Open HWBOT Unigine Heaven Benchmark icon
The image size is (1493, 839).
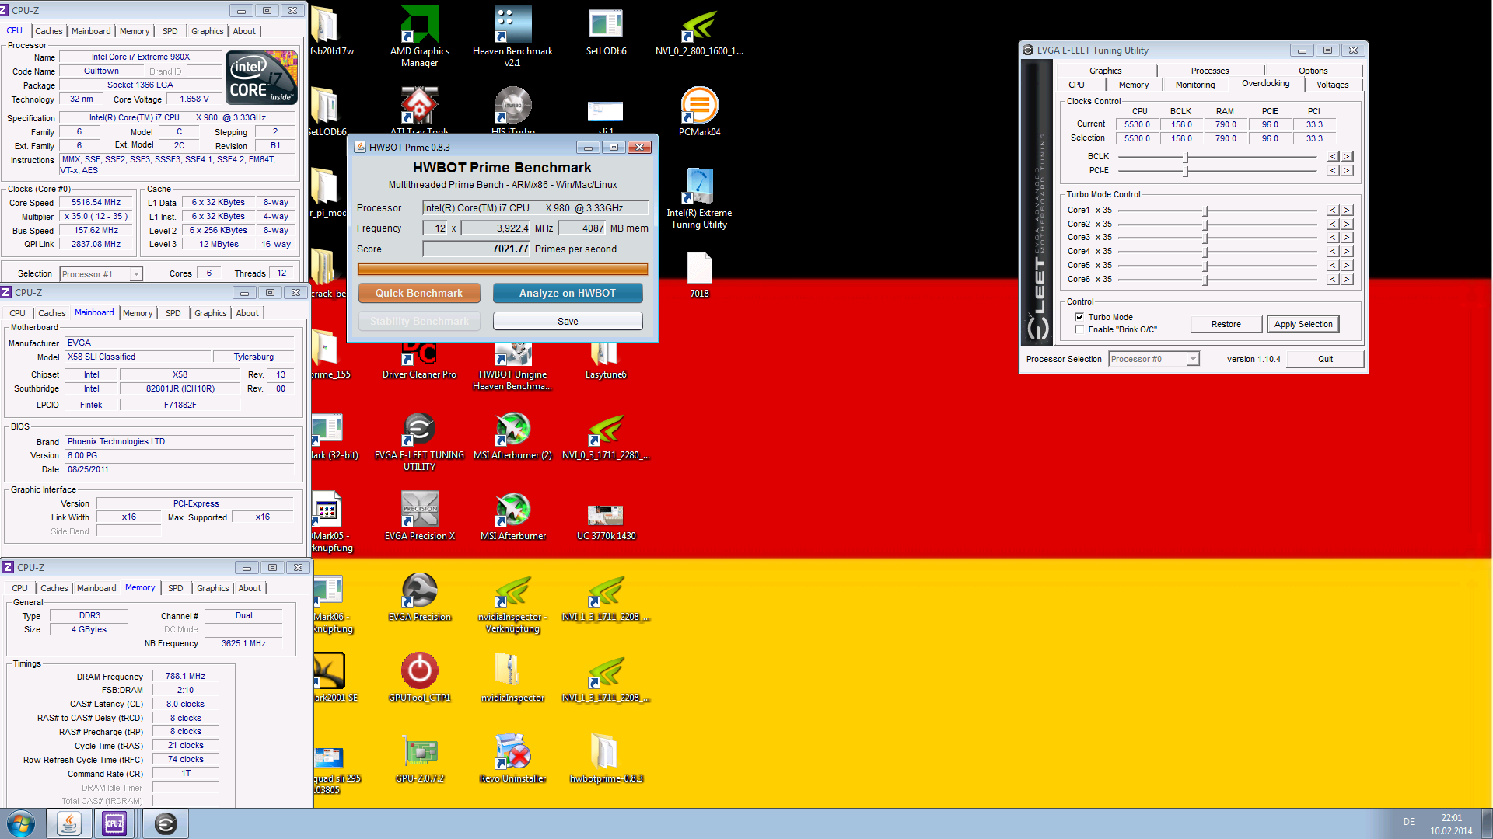(x=512, y=367)
